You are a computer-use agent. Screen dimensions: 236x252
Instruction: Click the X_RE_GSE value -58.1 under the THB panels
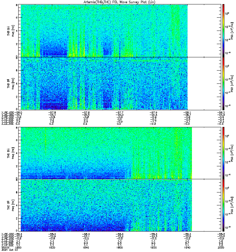[x=187, y=113]
